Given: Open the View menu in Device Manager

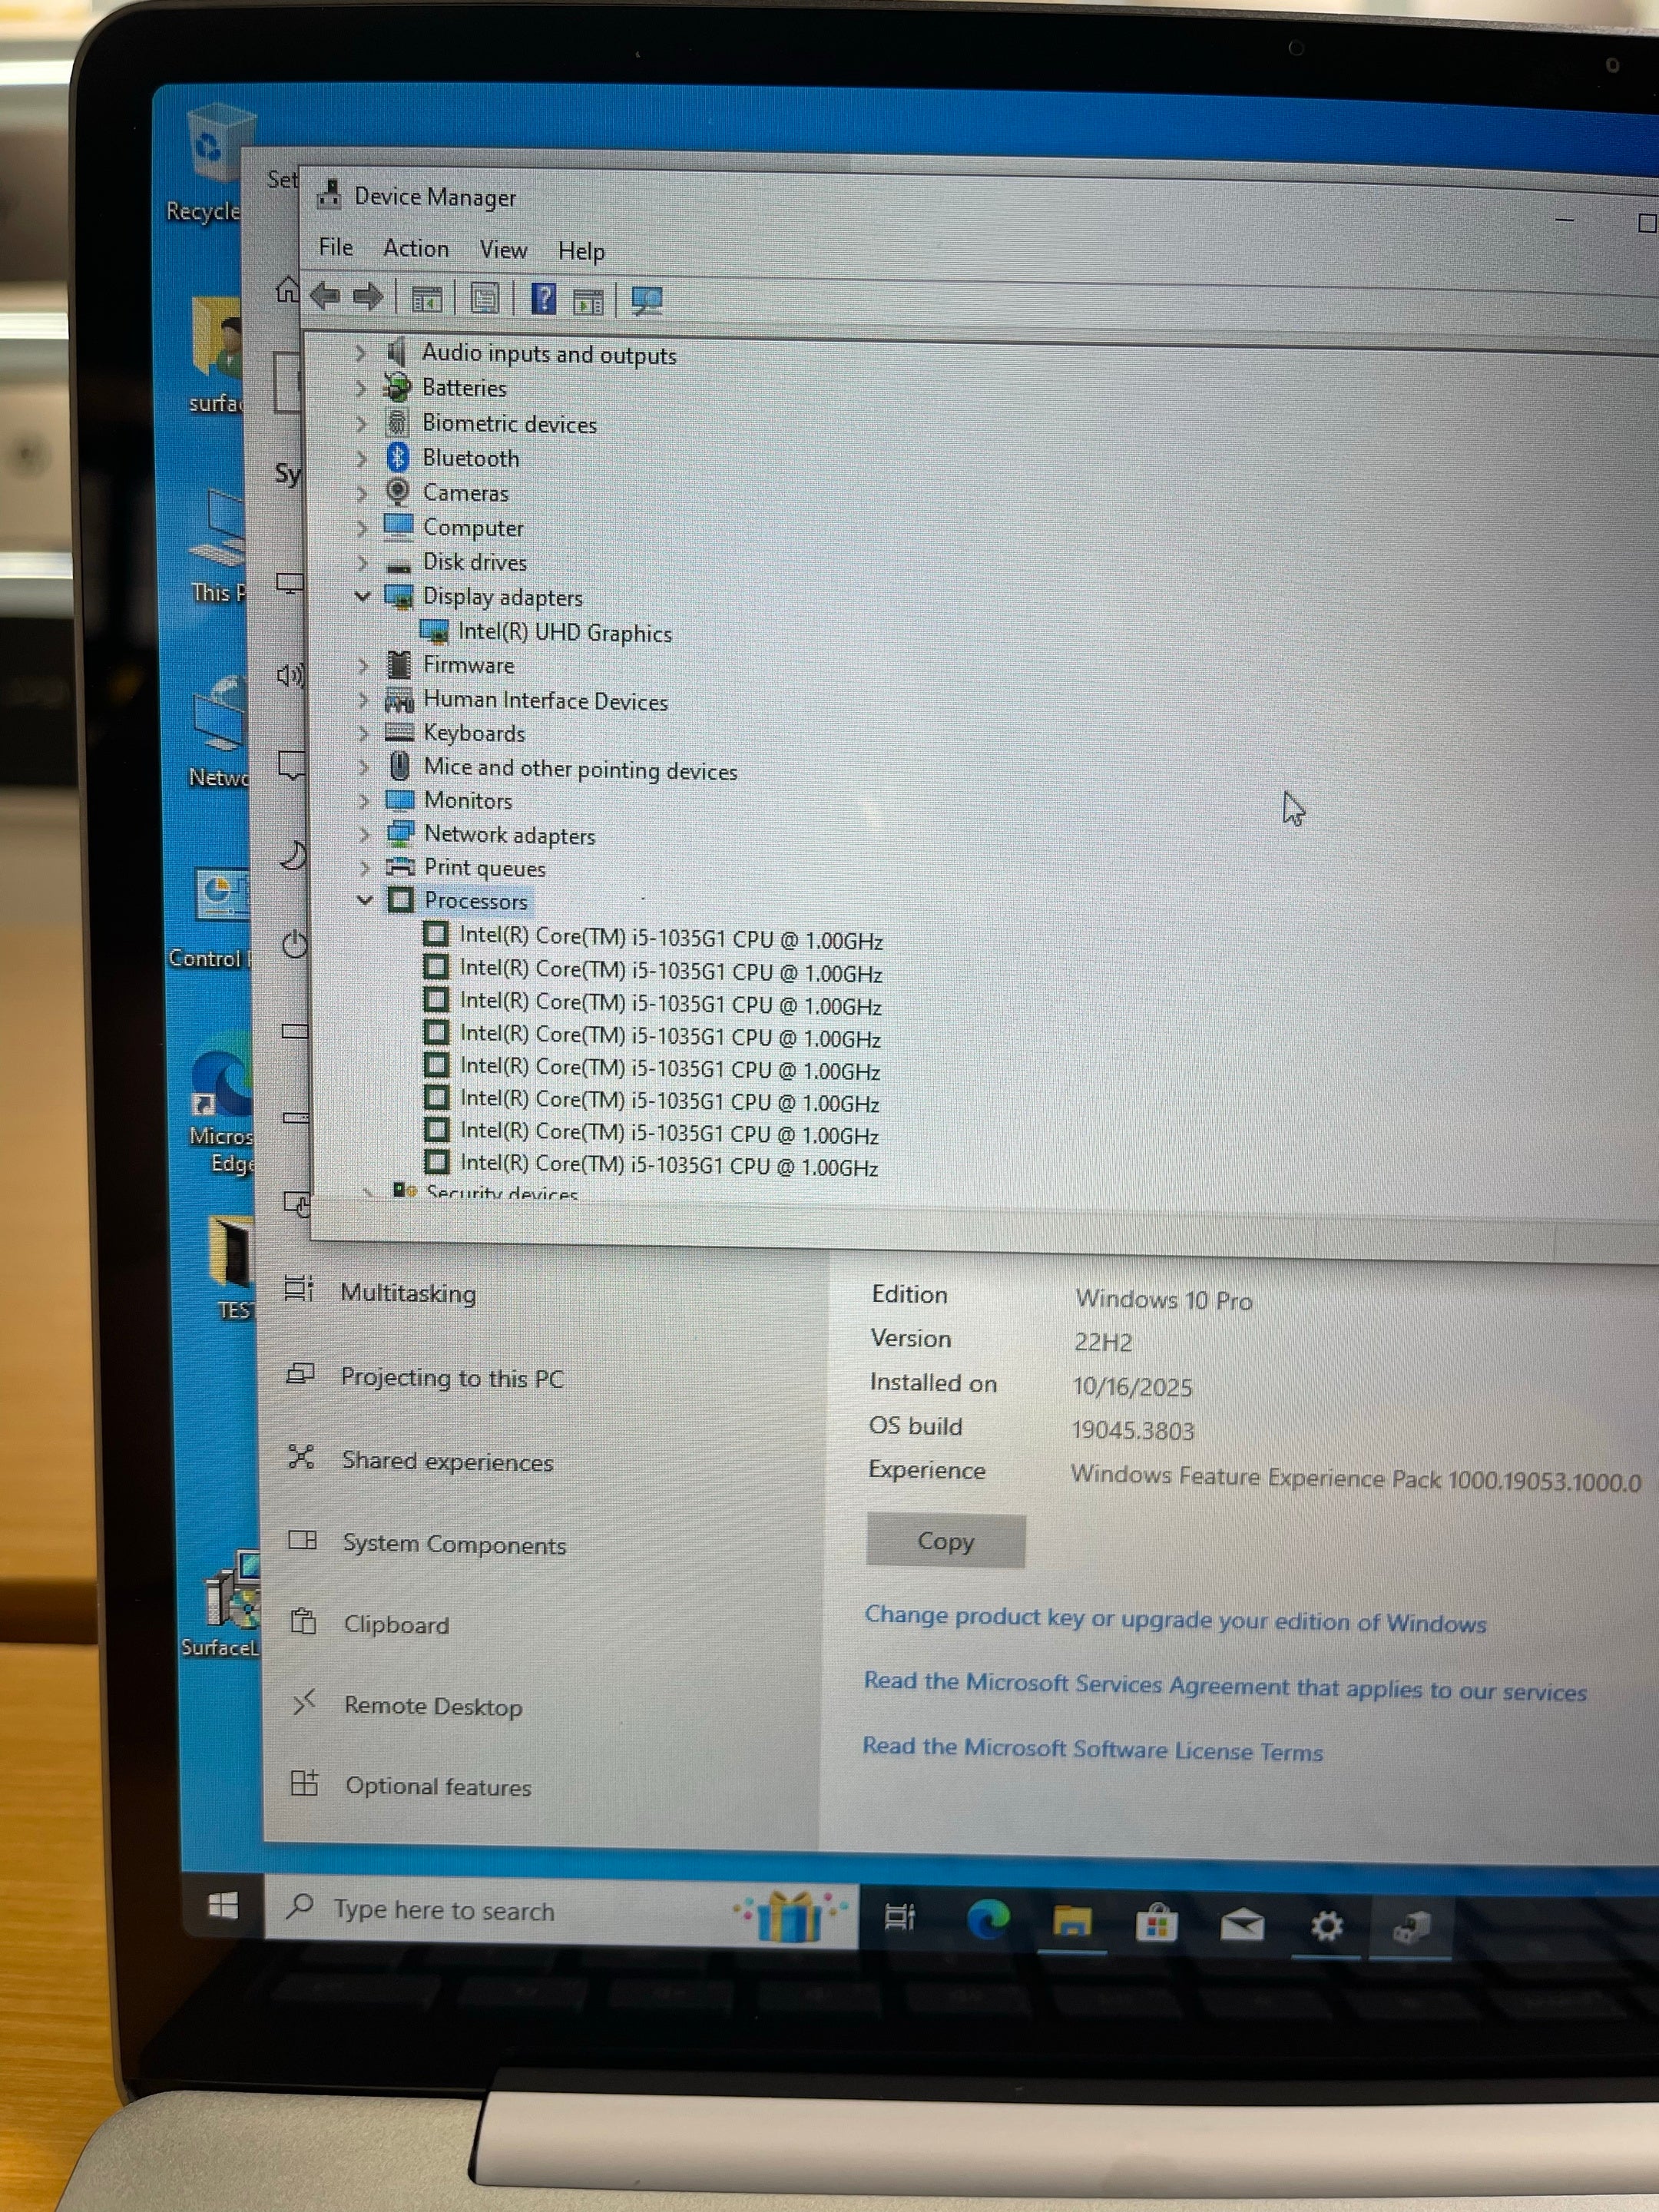Looking at the screenshot, I should [x=503, y=250].
